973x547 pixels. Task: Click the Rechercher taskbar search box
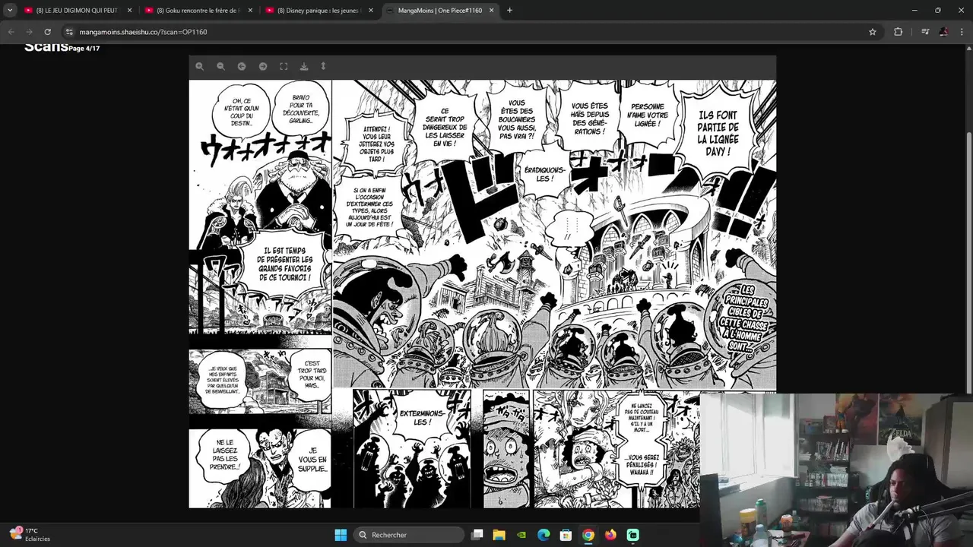point(410,535)
